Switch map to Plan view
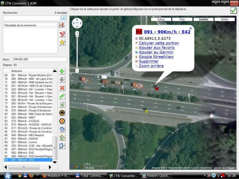This screenshot has width=239, height=179. tap(183, 19)
